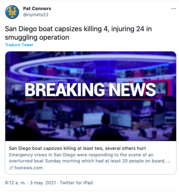Click the overturned boat Sunday morning summary line
The image size is (179, 192).
(x=90, y=161)
